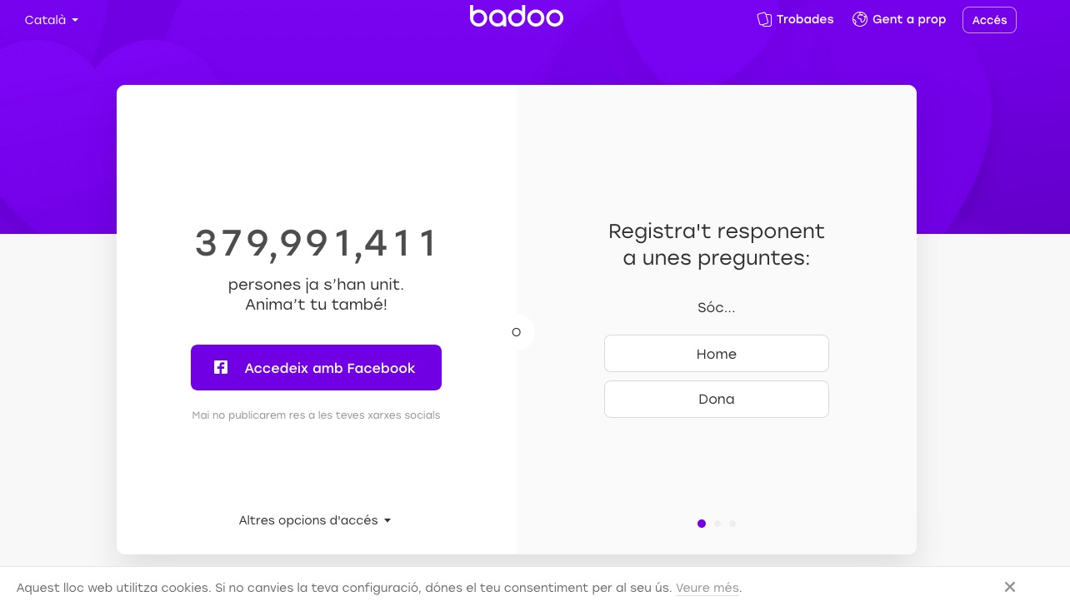
Task: Select Dona as gender
Action: (717, 399)
